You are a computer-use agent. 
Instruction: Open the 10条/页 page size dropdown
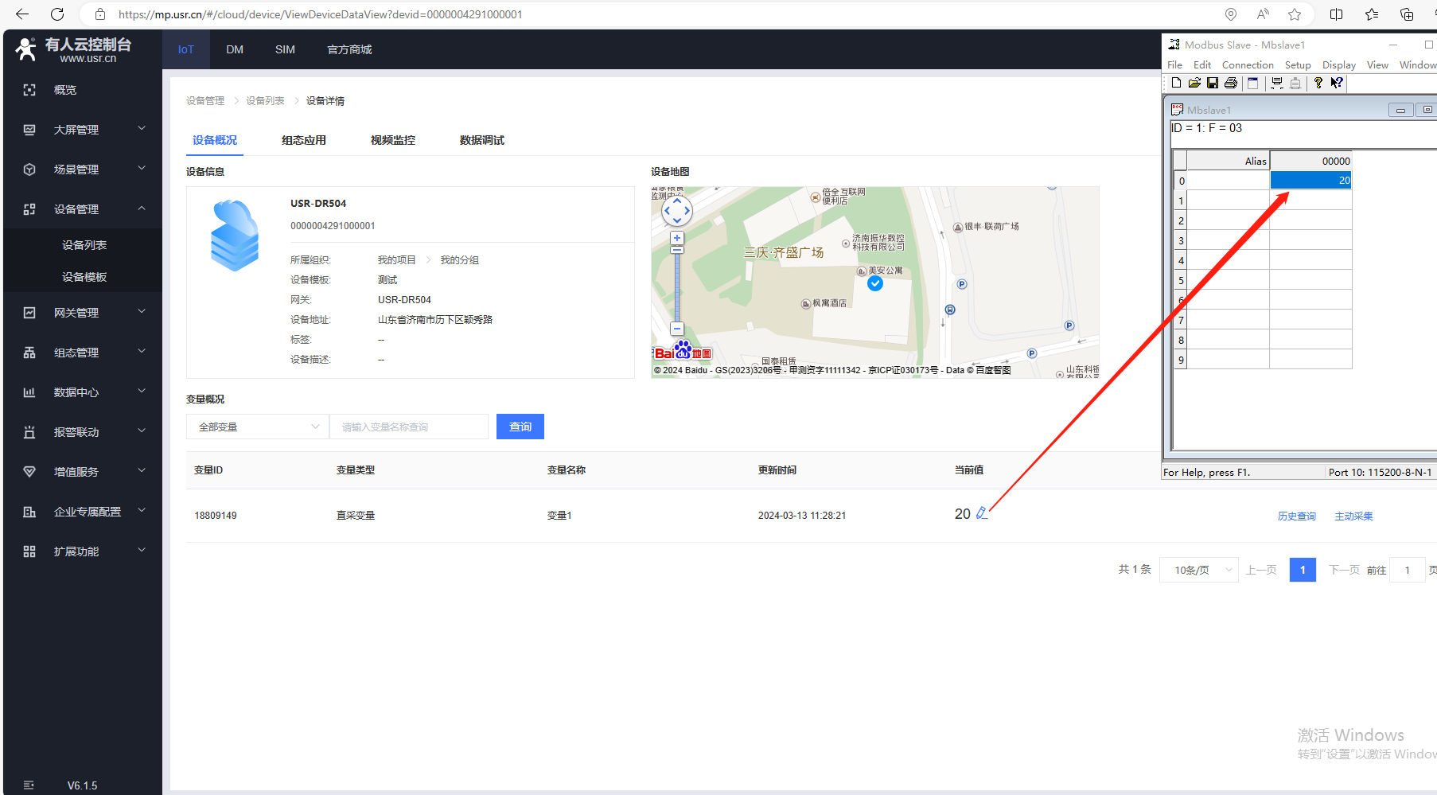click(1198, 570)
